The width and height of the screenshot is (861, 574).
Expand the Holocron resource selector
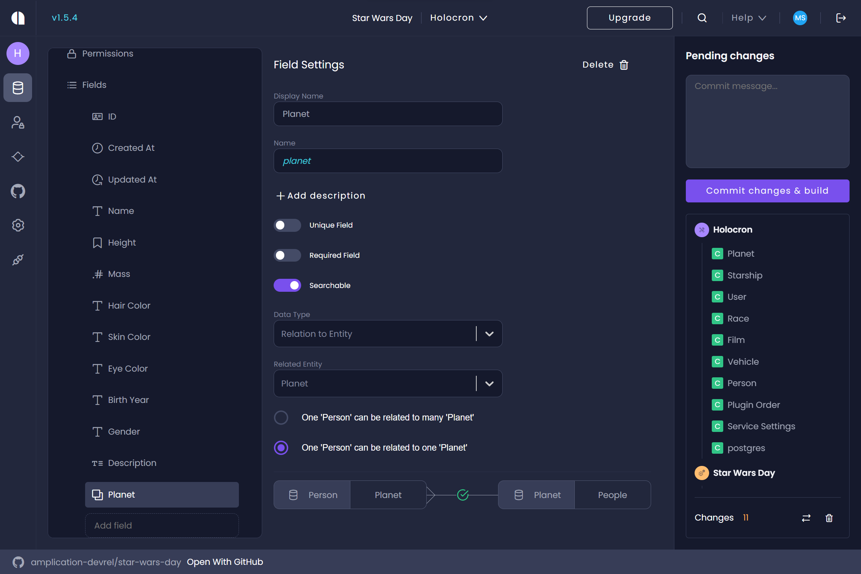coord(458,18)
